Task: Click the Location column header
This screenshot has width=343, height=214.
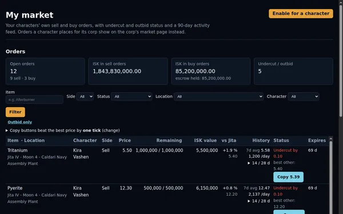Action: 34,140
